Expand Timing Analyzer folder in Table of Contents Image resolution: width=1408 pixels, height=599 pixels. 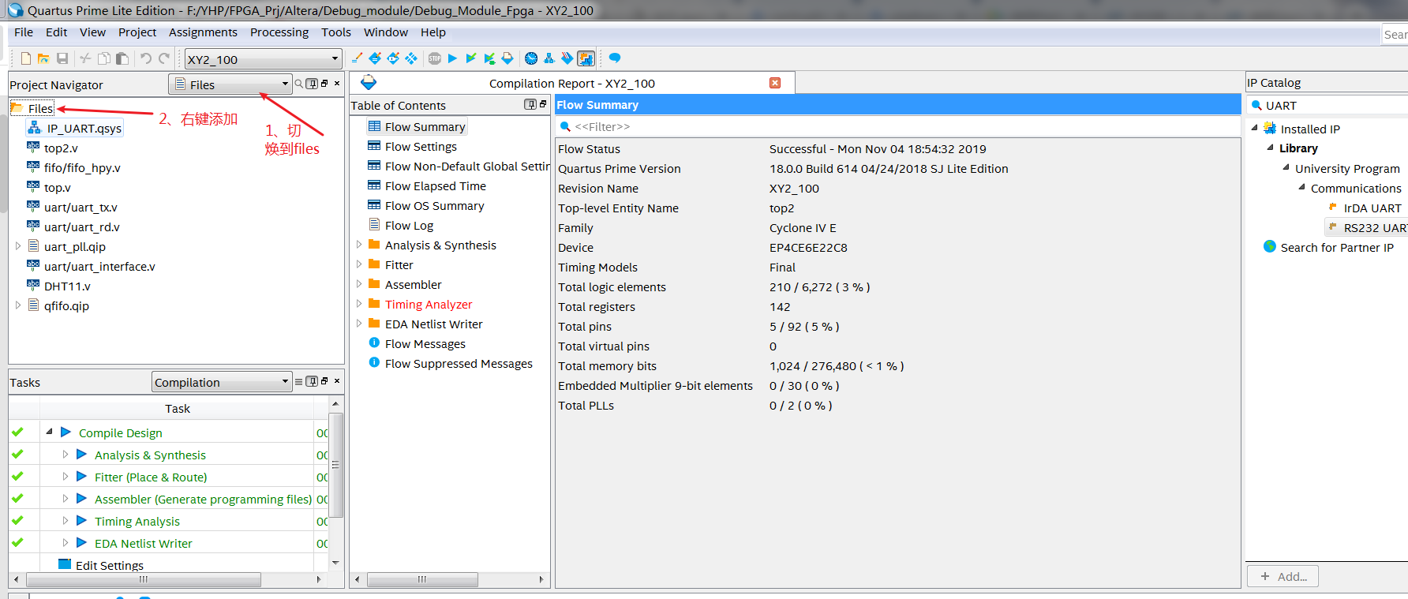pos(359,304)
